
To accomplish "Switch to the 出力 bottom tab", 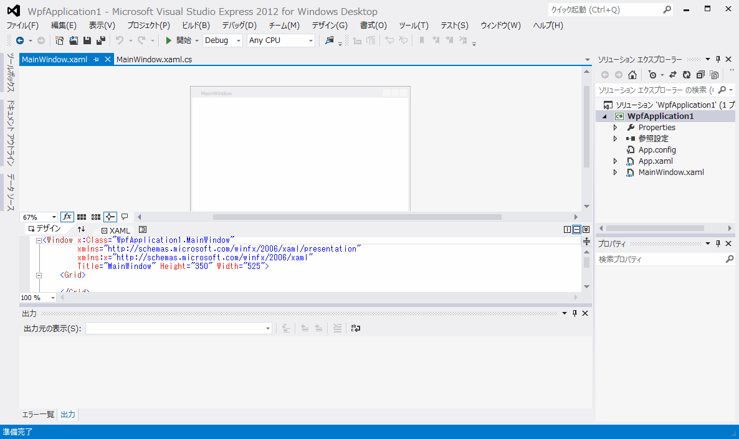I will coord(68,415).
